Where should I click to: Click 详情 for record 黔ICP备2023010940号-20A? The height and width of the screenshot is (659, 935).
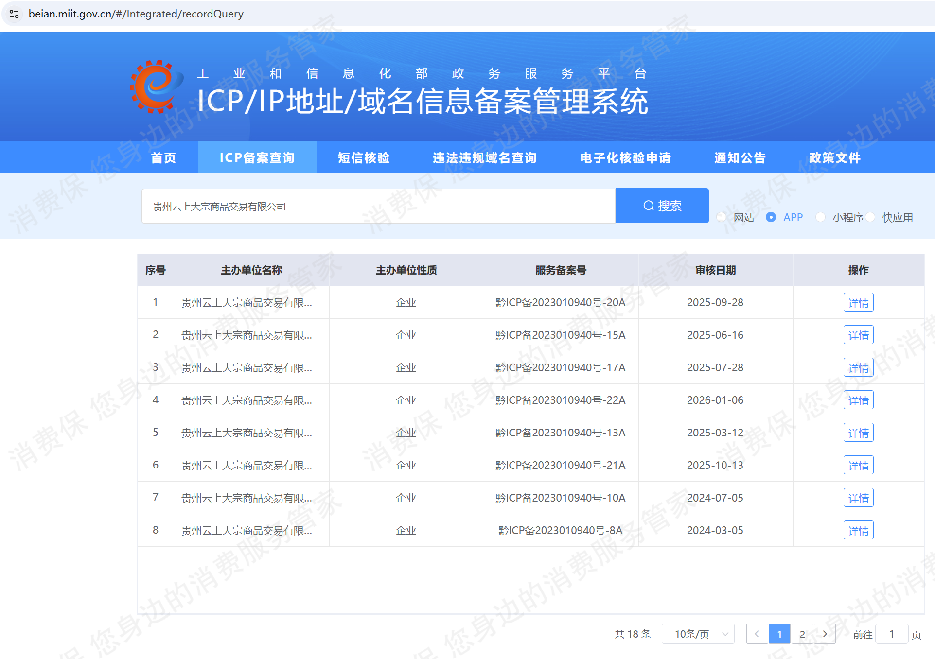pos(858,303)
